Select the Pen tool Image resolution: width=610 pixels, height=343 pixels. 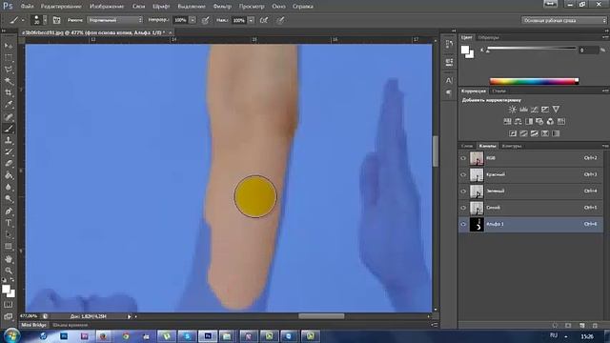(x=9, y=212)
